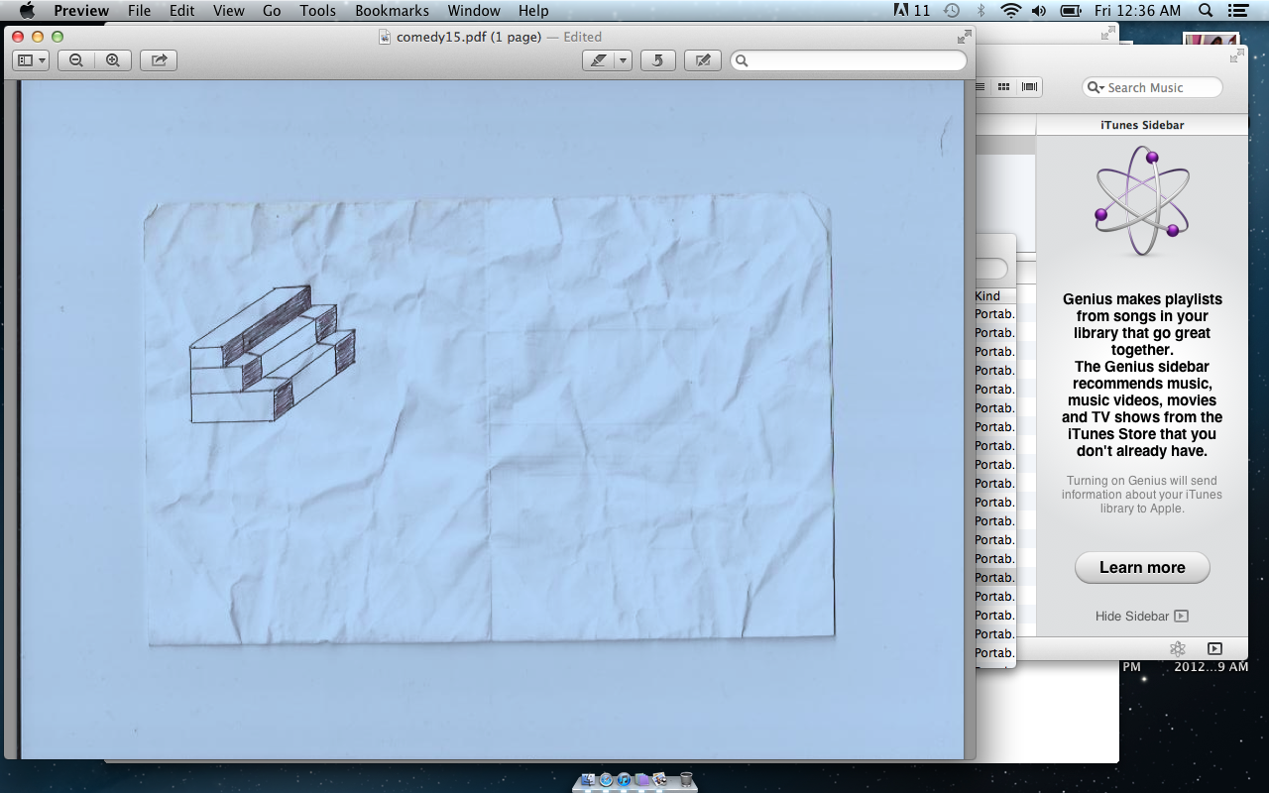The width and height of the screenshot is (1269, 793).
Task: Click the comedy15.pdf document icon in title
Action: 386,37
